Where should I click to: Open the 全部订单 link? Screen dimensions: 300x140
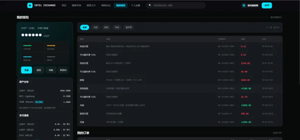click(277, 133)
